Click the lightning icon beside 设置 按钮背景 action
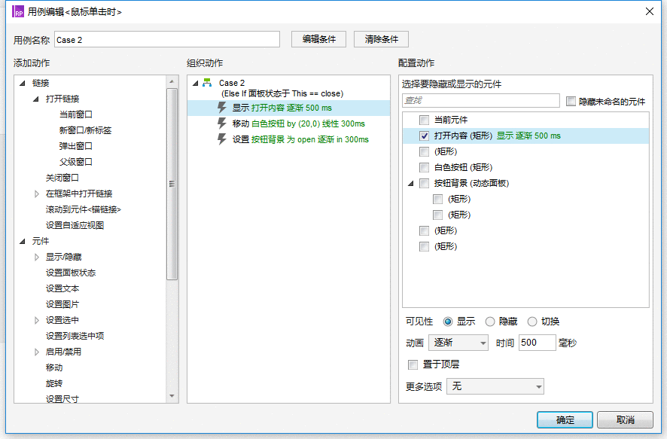The height and width of the screenshot is (439, 667). 221,139
